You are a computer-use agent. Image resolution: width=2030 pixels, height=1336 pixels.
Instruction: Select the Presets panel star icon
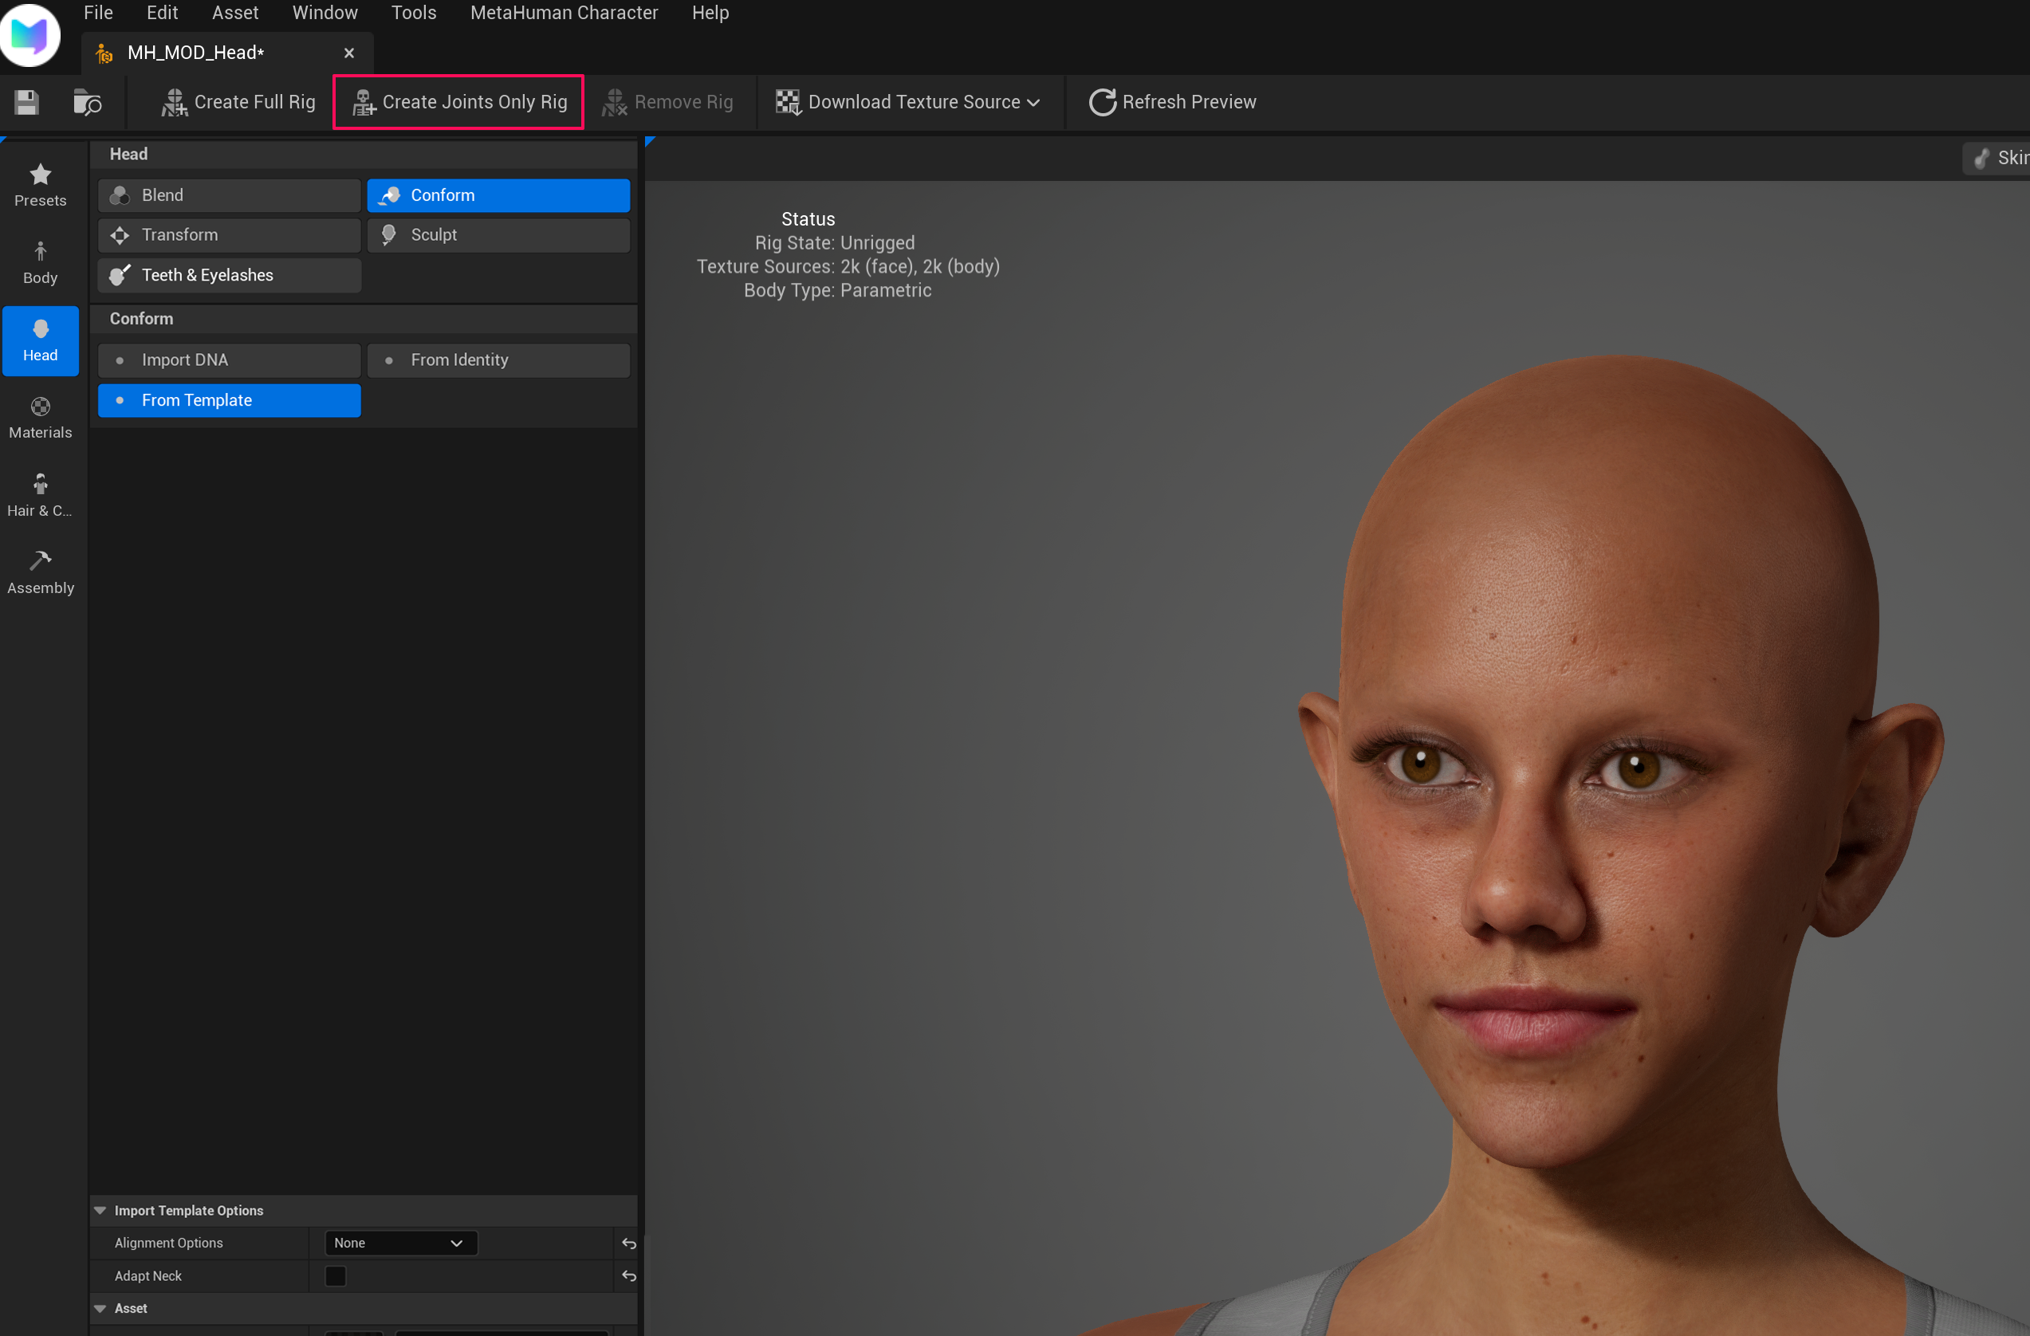click(x=40, y=183)
